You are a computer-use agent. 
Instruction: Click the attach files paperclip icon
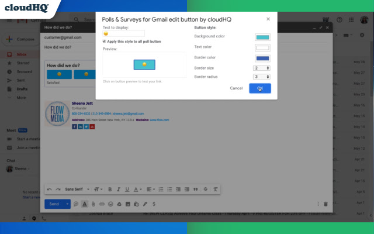93,204
